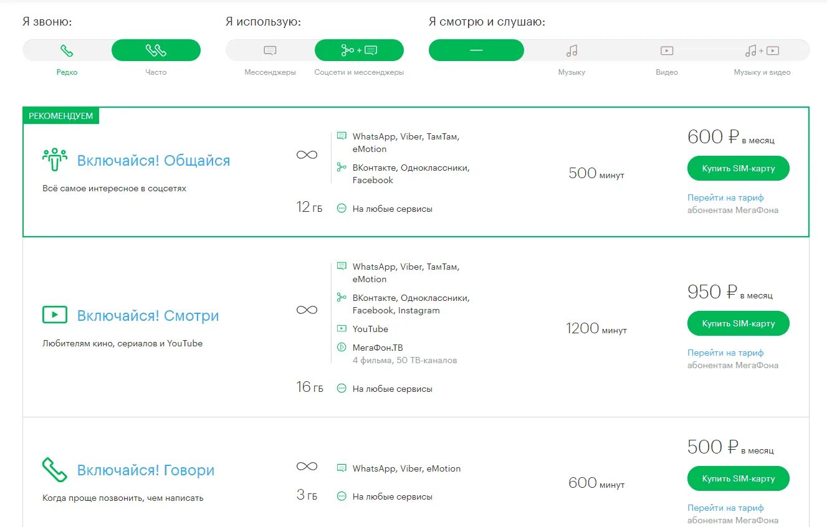Click the people icon of Общайся tariff

coord(55,159)
